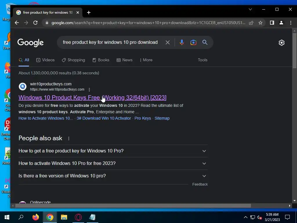297x223 pixels.
Task: Click the vertical scrollbar thumb
Action: pyautogui.click(x=294, y=51)
